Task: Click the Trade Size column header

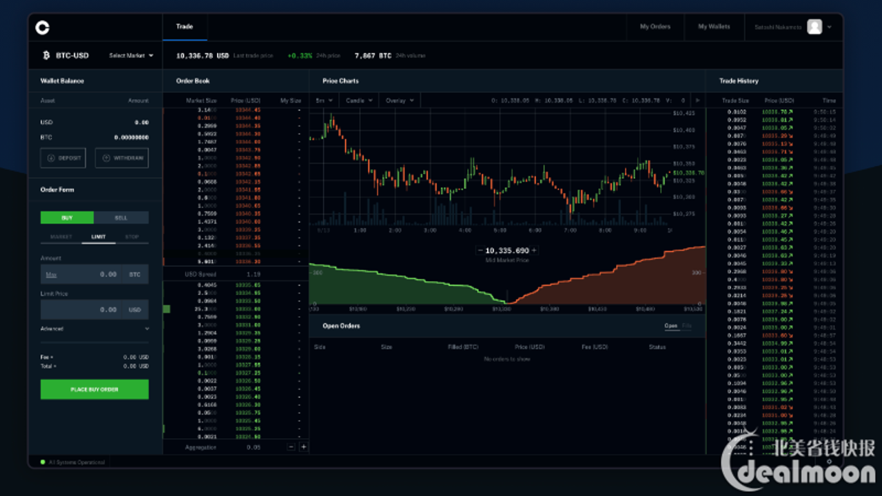Action: [x=735, y=101]
